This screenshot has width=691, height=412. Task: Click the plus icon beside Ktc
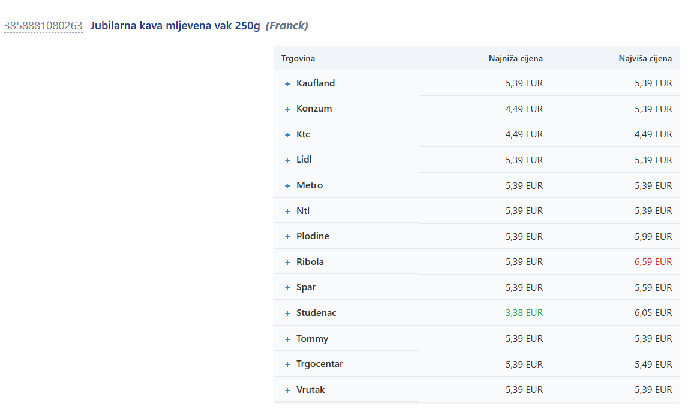[x=287, y=135]
